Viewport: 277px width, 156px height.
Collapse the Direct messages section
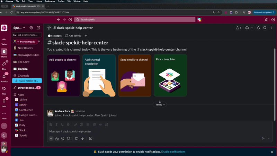pos(27,88)
